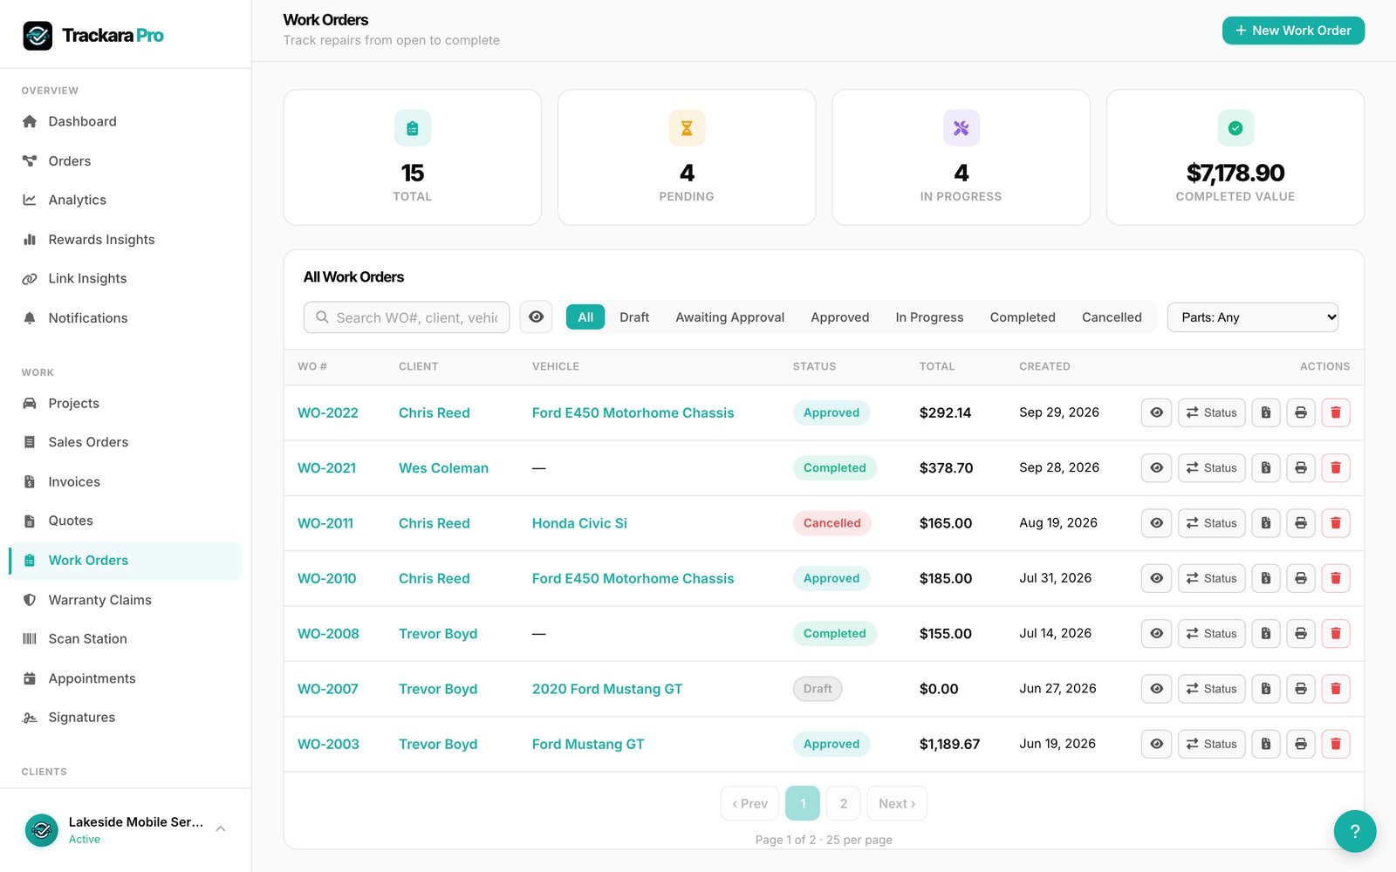Click the Scan Station barcode icon
Screen dimensions: 1396x872
[x=30, y=638]
